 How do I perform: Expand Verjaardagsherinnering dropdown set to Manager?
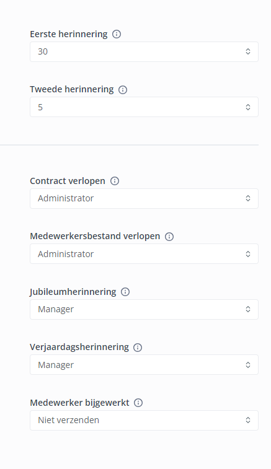[x=144, y=365]
